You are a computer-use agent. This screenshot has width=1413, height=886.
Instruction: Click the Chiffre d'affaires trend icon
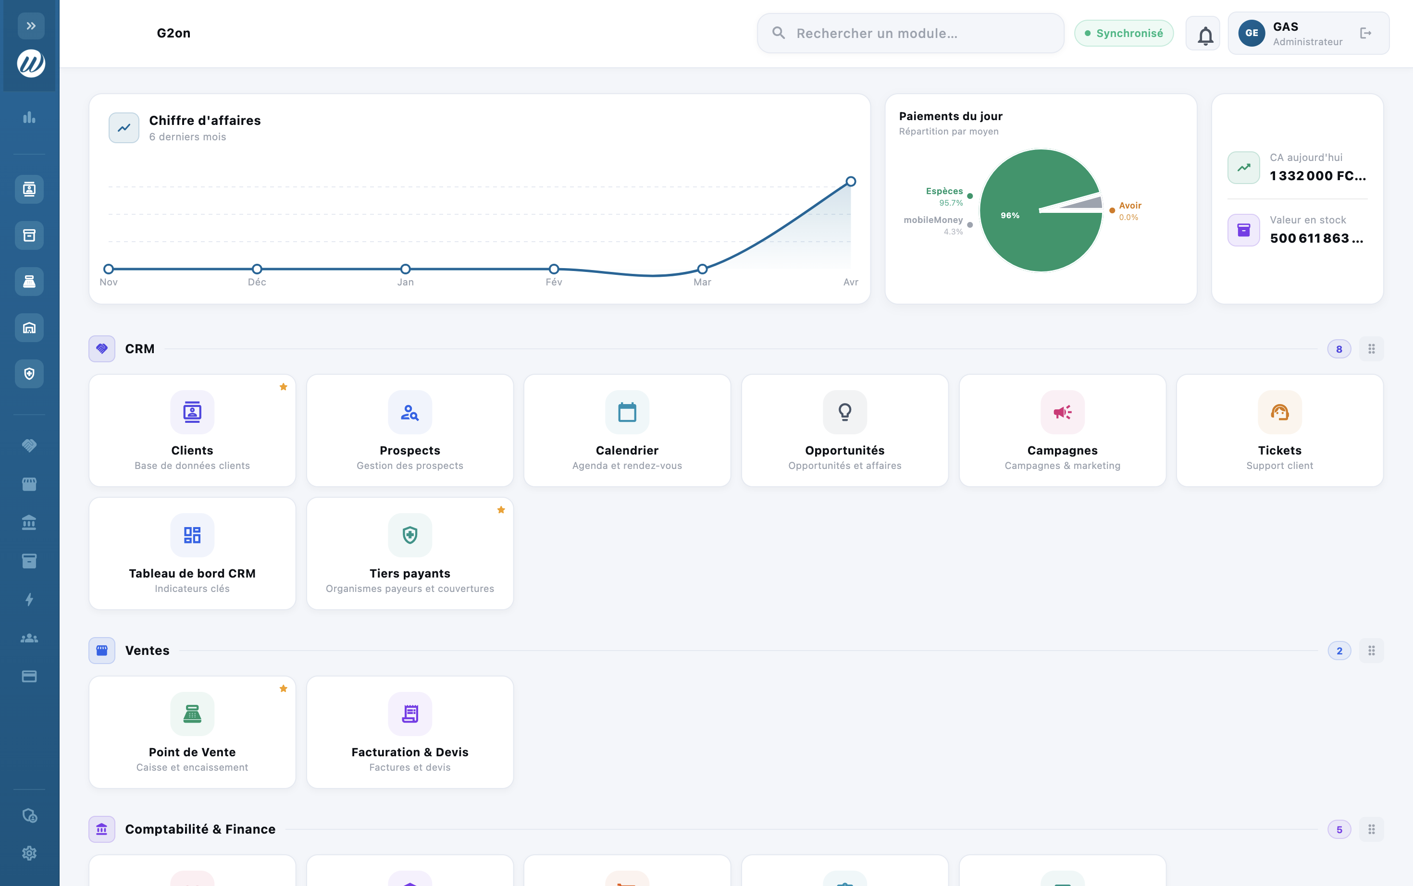[x=124, y=128]
